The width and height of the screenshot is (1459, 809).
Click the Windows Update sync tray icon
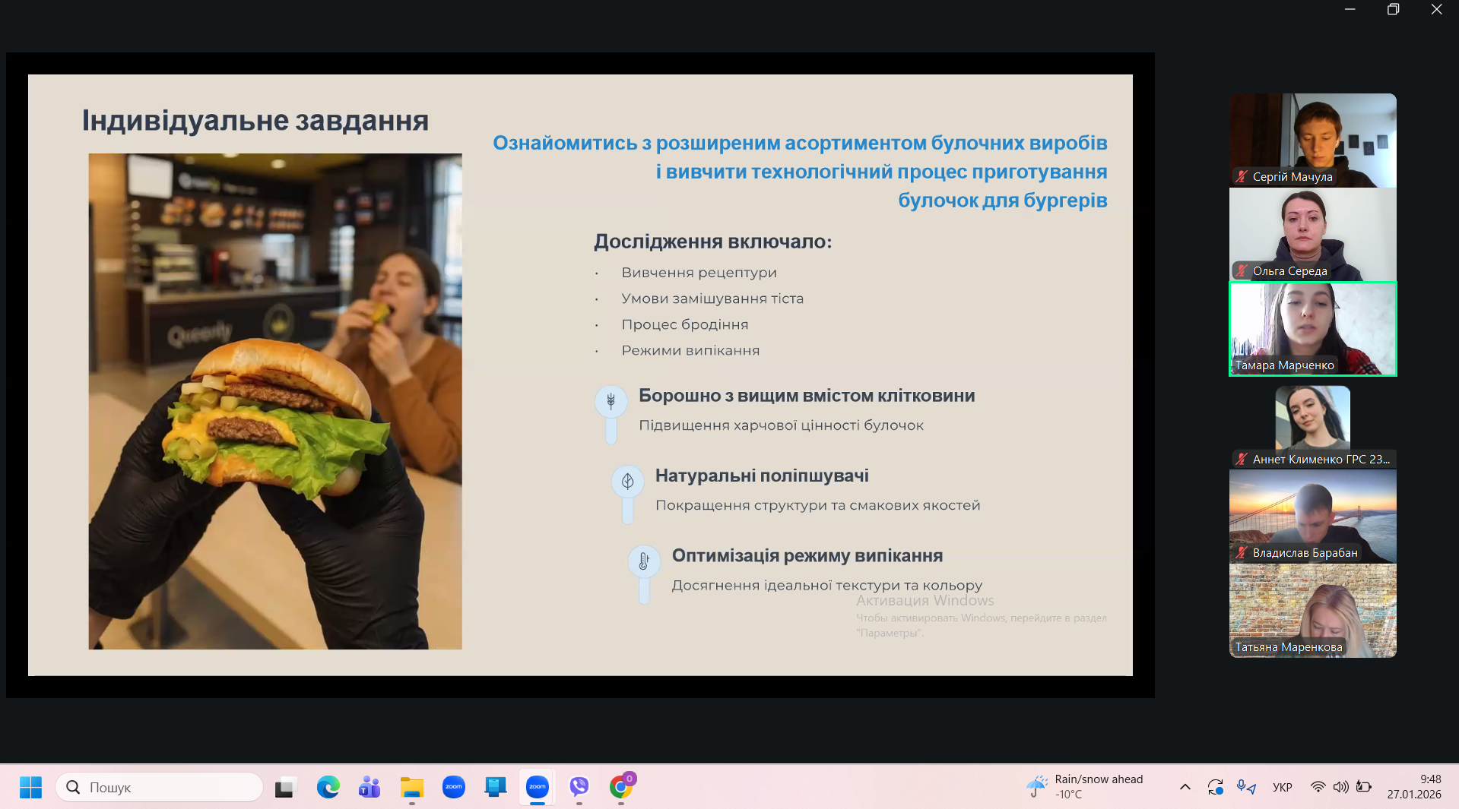1215,787
